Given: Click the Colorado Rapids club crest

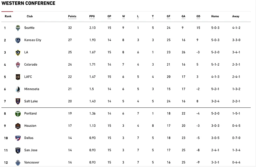Looking at the screenshot, I should pos(18,65).
